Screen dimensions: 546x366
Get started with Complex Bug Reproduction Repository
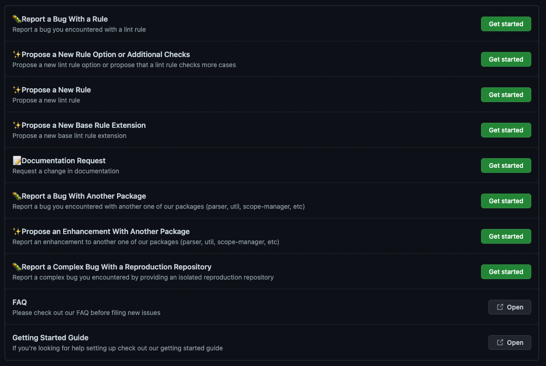tap(506, 272)
